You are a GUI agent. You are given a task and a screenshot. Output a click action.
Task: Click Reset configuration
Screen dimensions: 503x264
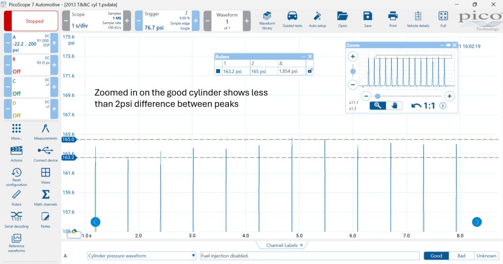point(16,177)
